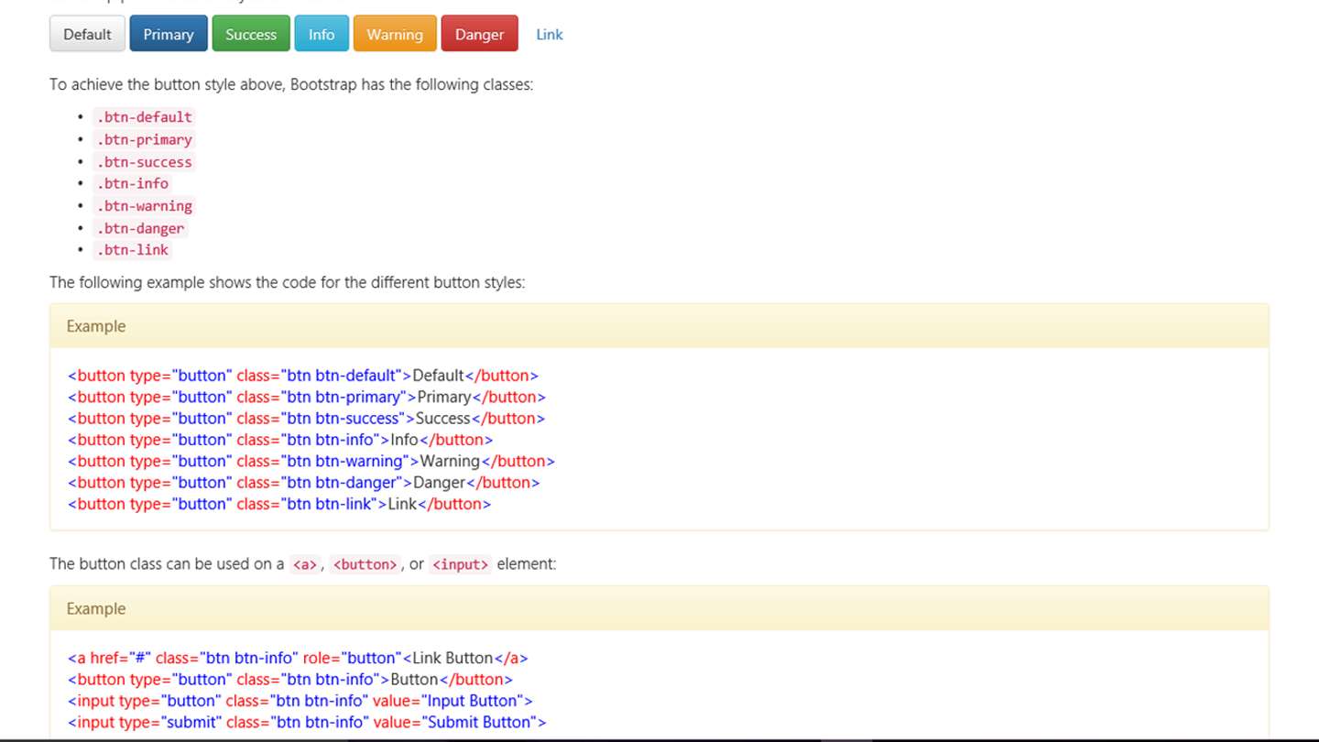Click the green Success button
The width and height of the screenshot is (1319, 742).
click(x=251, y=34)
